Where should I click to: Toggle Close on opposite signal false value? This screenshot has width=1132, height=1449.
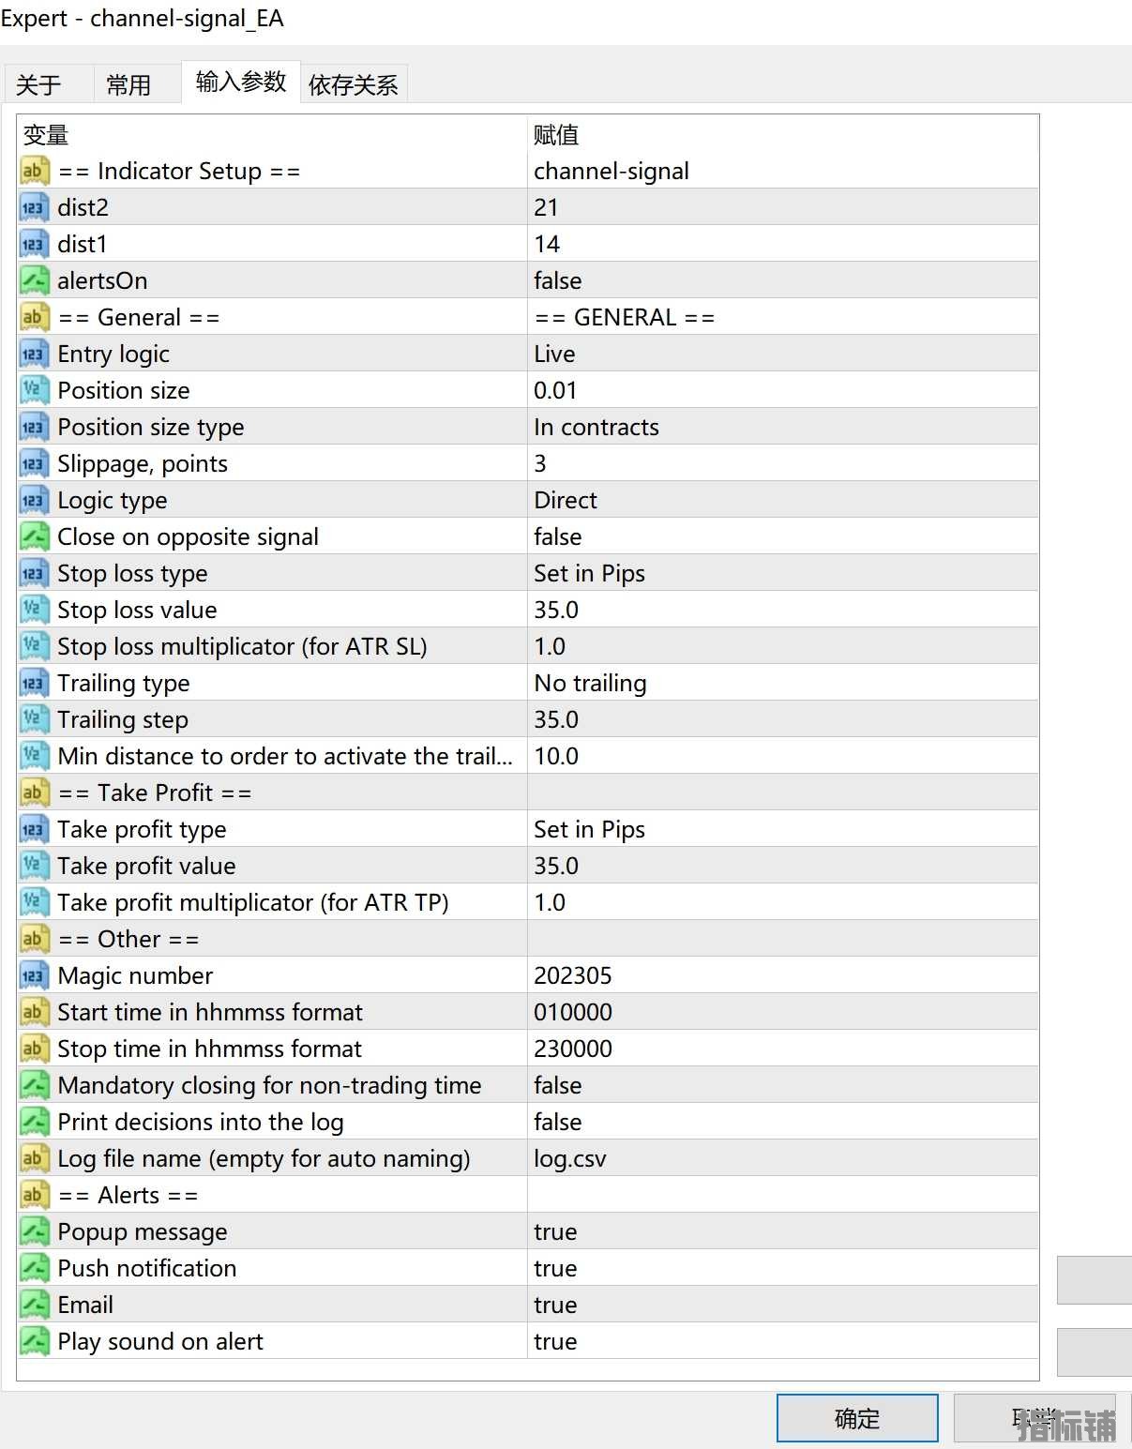click(557, 536)
